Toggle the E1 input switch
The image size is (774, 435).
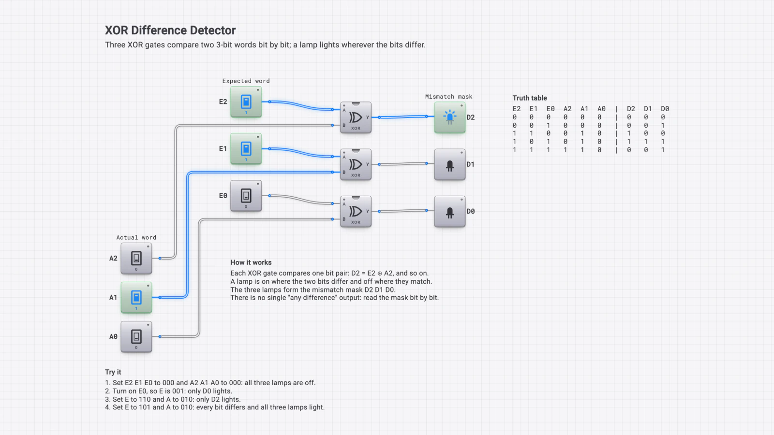[x=246, y=149]
